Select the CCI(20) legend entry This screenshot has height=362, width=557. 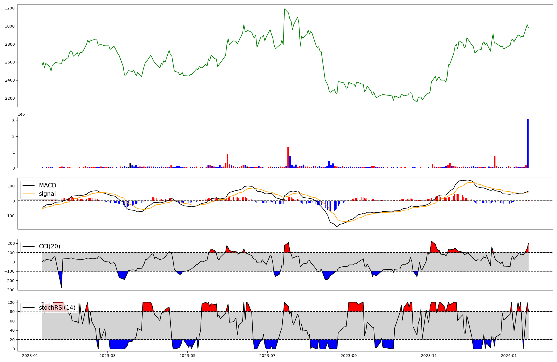49,246
